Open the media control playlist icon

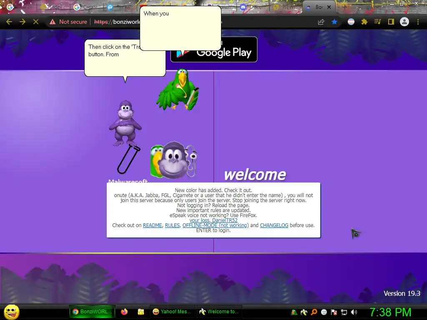[x=377, y=22]
